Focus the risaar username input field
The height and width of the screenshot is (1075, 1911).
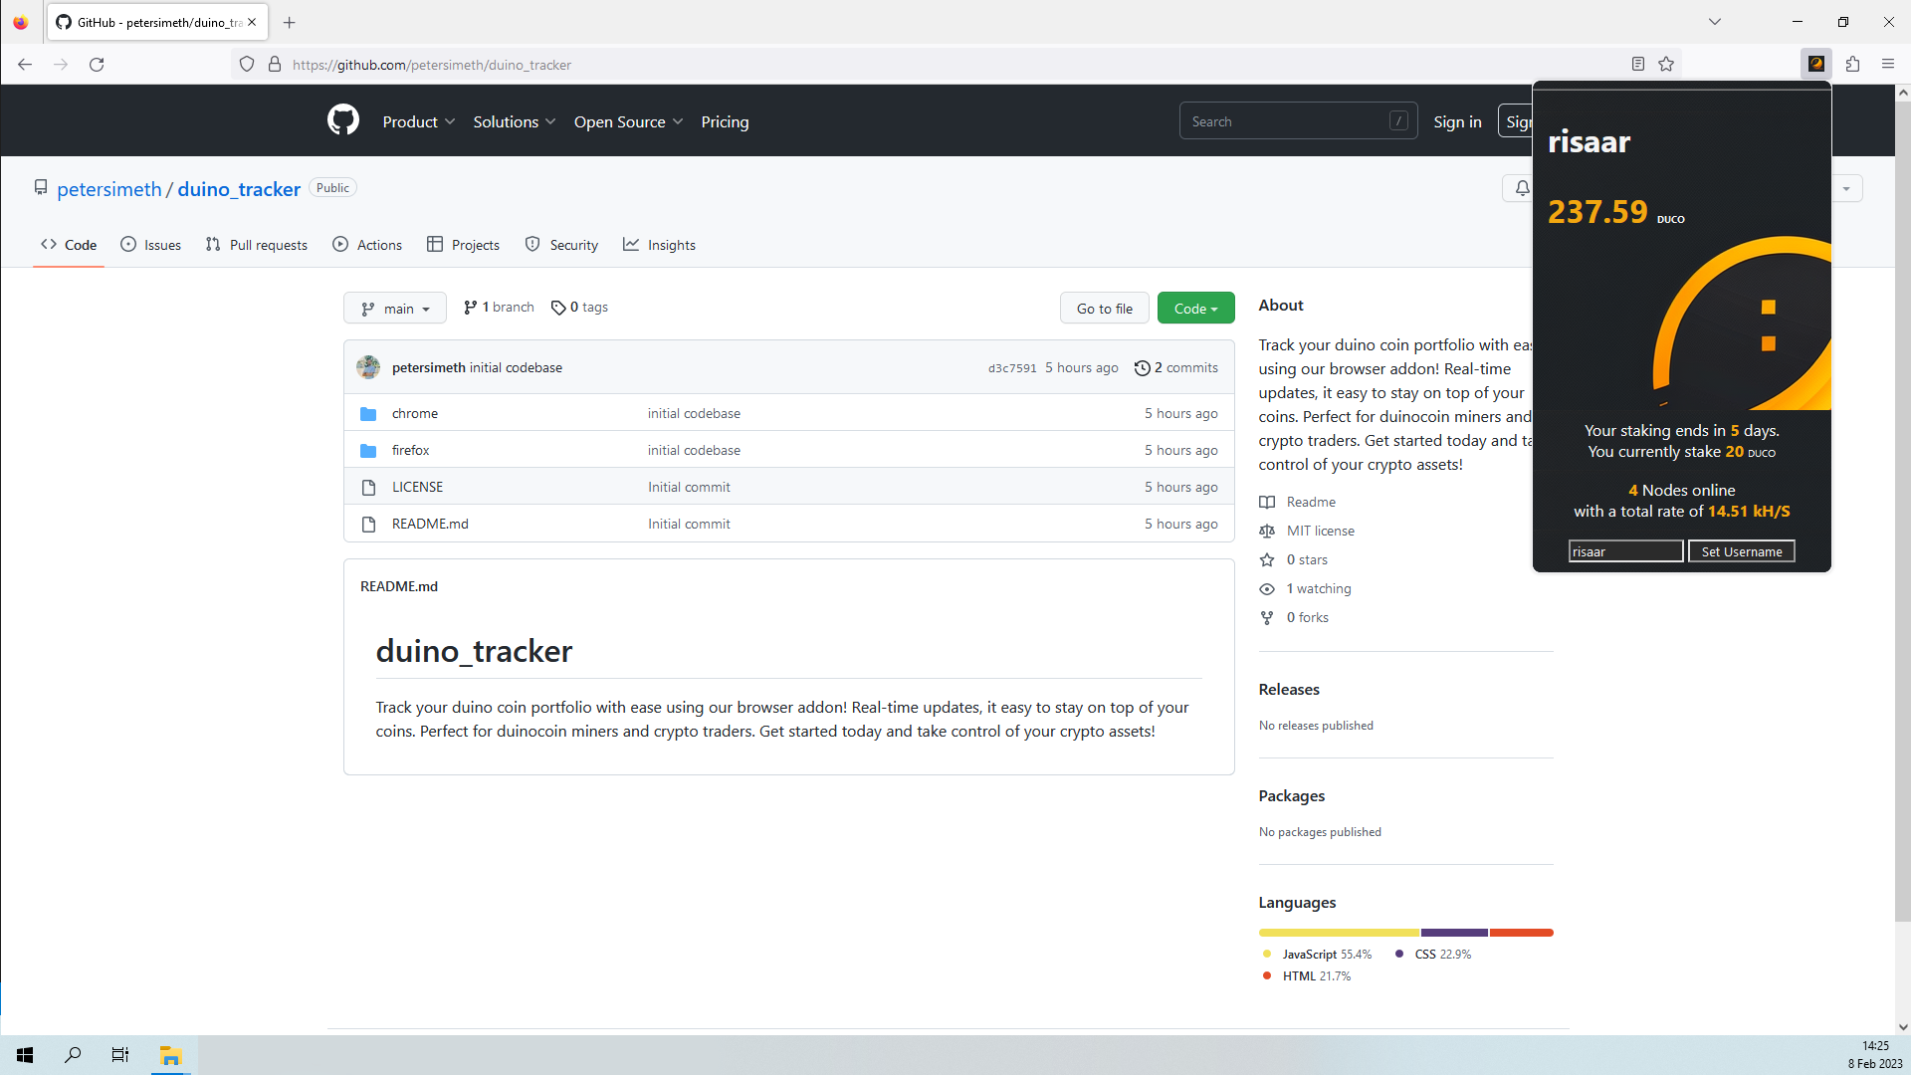click(1625, 551)
